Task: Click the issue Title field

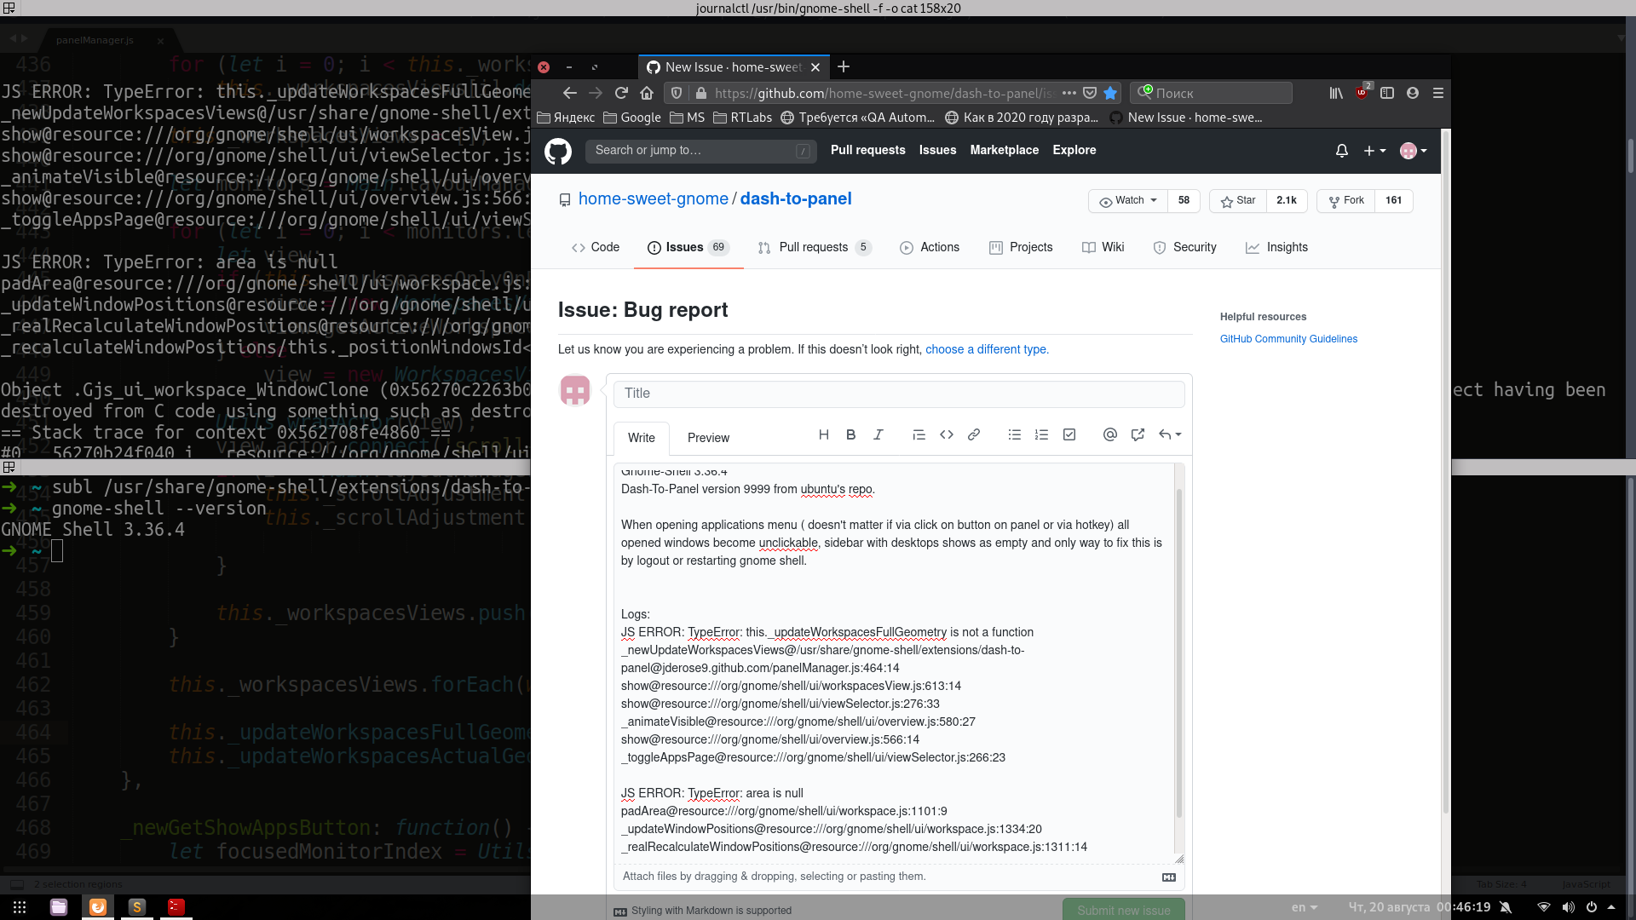Action: 899,394
